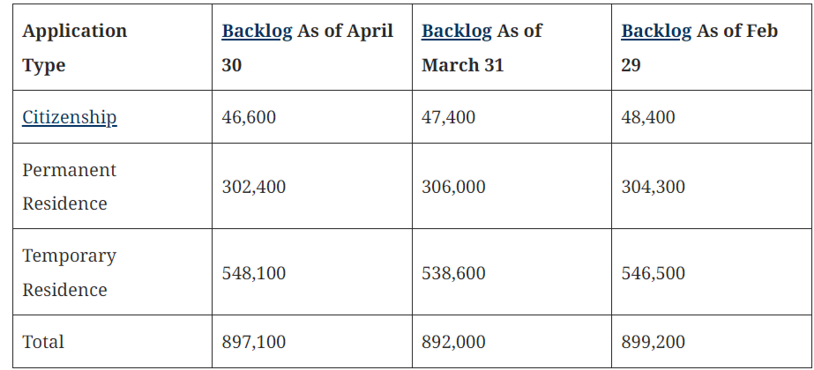Click the 892,000 total cell

tap(453, 342)
